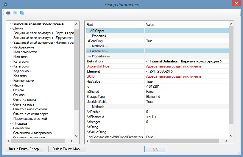Image resolution: width=243 pixels, height=157 pixels.
Task: Click the Id value '-1013201'
Action: tap(153, 87)
